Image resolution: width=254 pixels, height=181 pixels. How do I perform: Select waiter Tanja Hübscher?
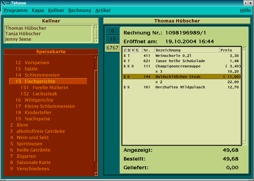click(23, 34)
